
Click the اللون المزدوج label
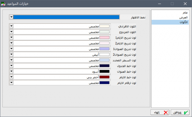(x=127, y=32)
